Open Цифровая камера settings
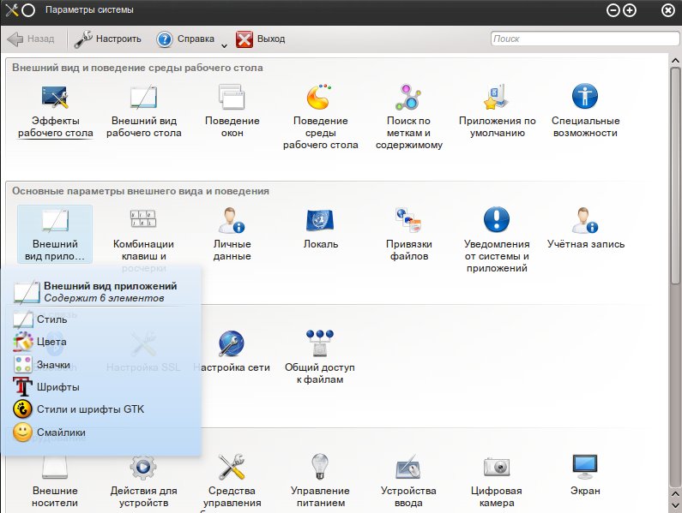Screen dimensions: 682x513 (497, 468)
